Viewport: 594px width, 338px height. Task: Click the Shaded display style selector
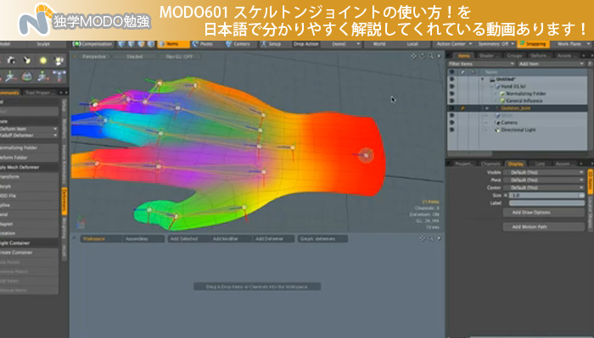(134, 57)
